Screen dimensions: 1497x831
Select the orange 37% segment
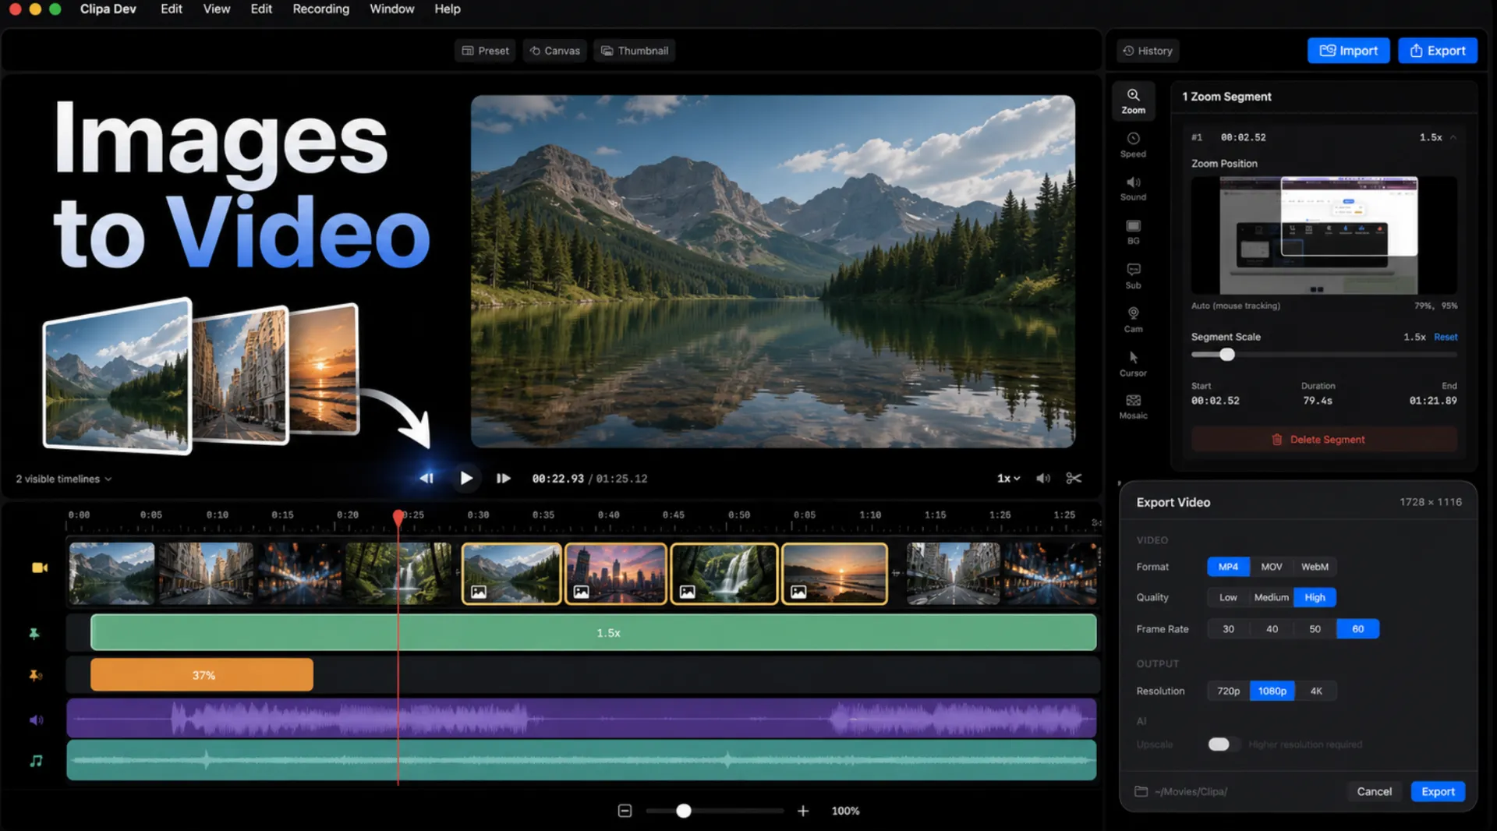(x=202, y=675)
